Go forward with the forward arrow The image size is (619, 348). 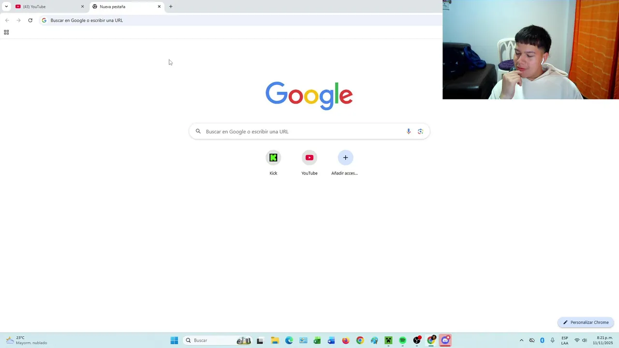[x=18, y=20]
